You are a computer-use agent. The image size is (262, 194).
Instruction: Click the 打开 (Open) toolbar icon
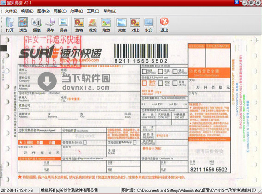point(10,24)
